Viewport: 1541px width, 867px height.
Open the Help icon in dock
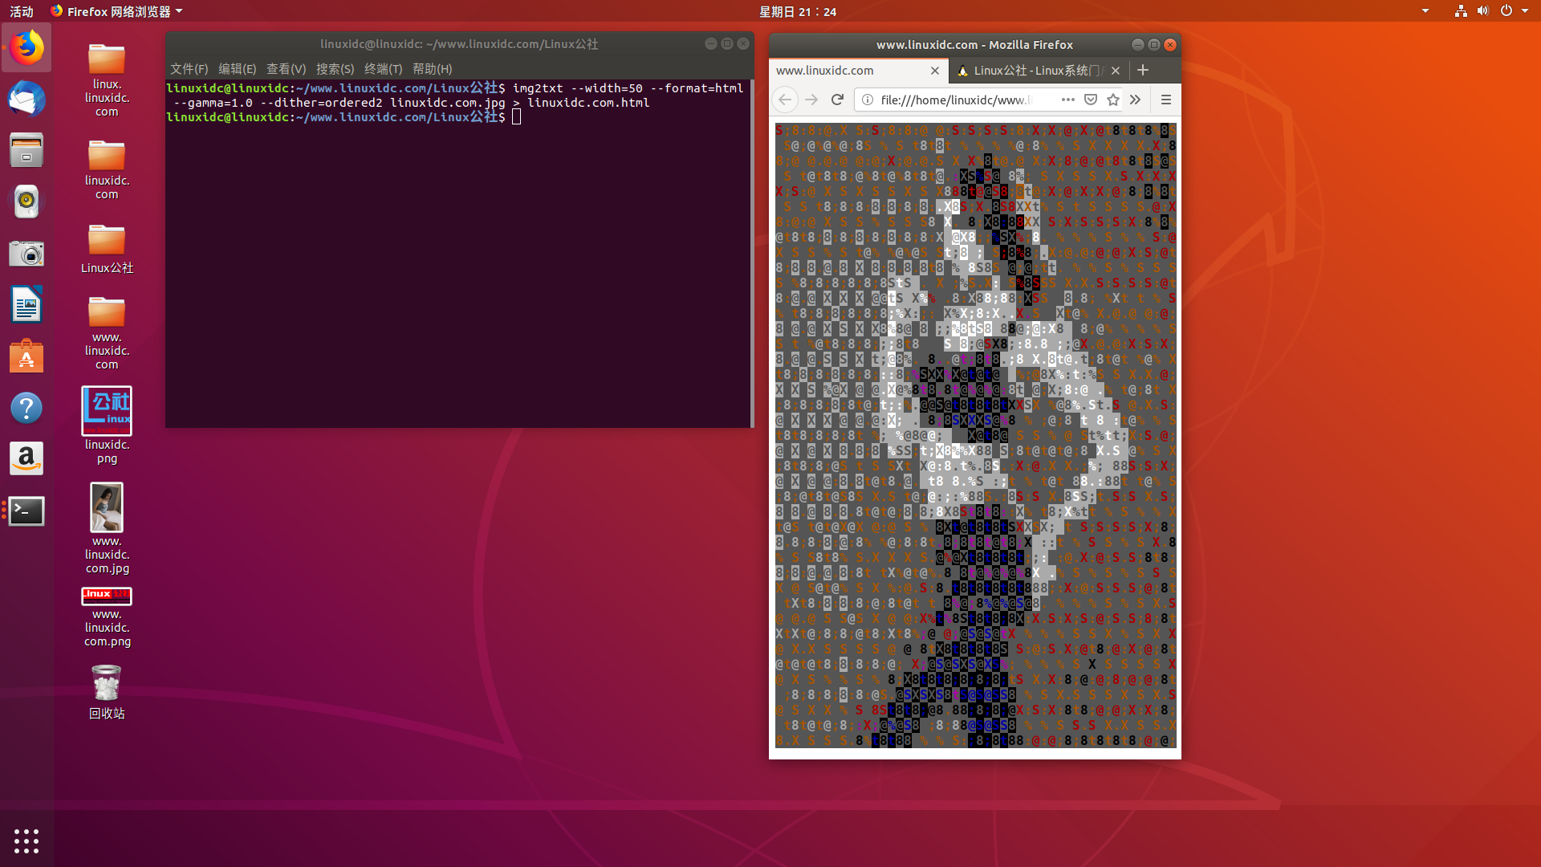pos(26,408)
